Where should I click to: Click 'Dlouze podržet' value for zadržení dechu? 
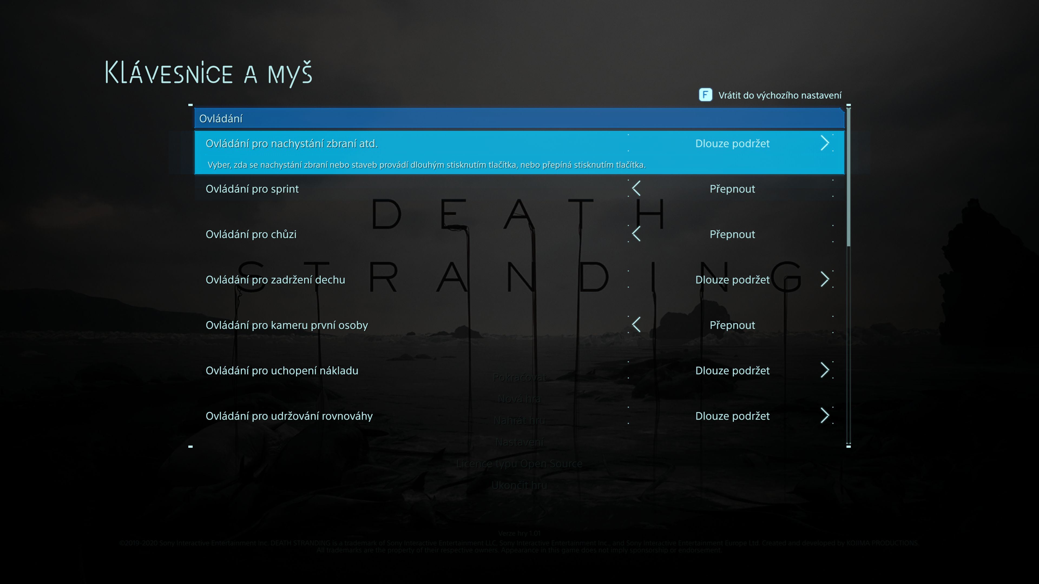click(732, 280)
